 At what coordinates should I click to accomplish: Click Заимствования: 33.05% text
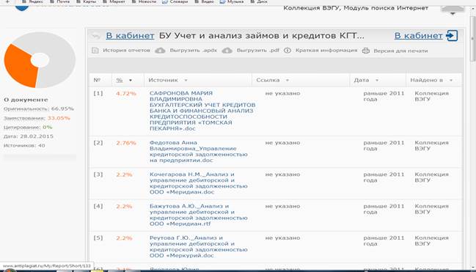click(37, 118)
